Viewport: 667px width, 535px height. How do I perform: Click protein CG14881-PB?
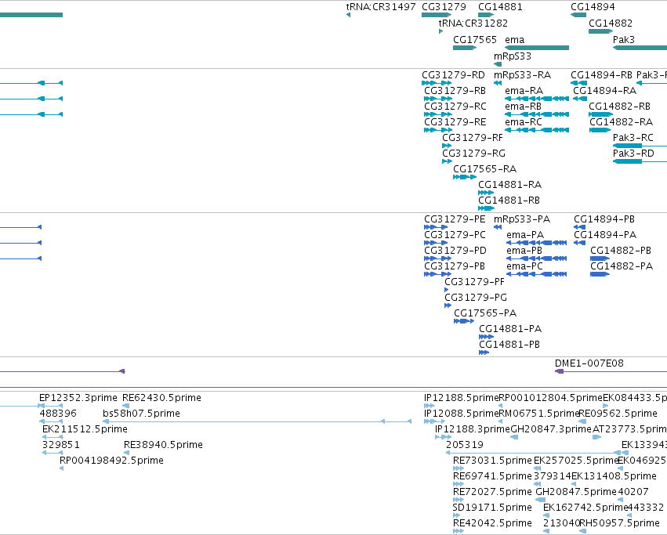coord(509,345)
